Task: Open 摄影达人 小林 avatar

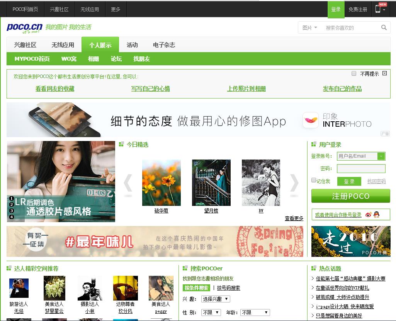Action: tap(90, 288)
